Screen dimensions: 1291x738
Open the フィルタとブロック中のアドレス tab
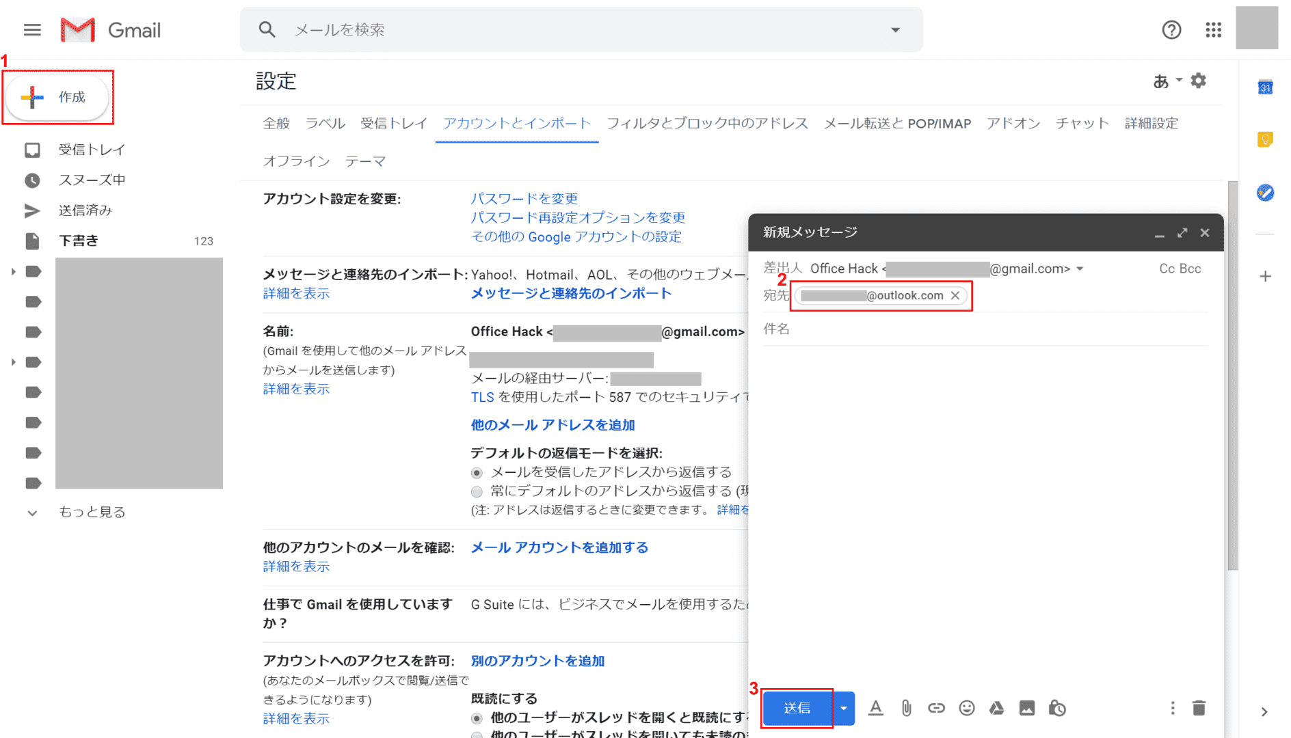[707, 124]
